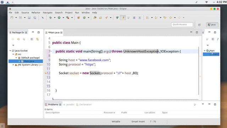Click Collapse All icon in Package Explorer
This screenshot has height=128, width=227.
click(32, 39)
